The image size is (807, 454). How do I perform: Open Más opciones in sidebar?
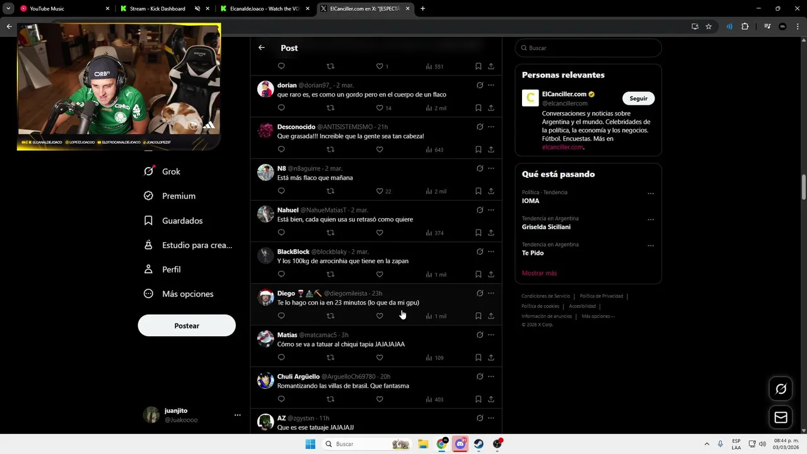tap(179, 294)
